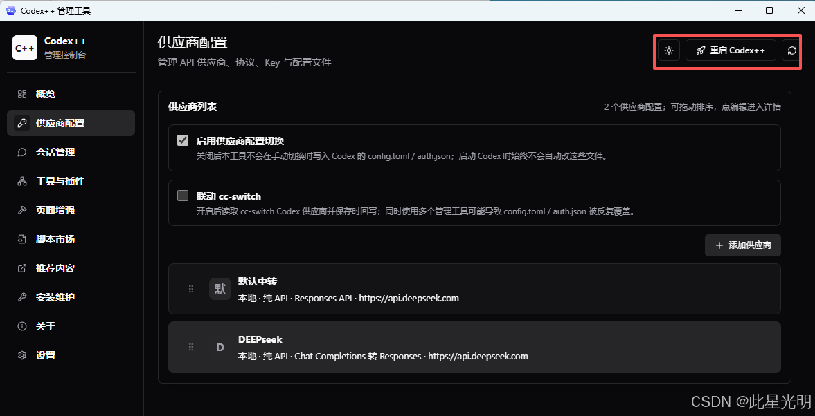This screenshot has width=815, height=416.
Task: Click the 添加供应商 button
Action: (743, 245)
